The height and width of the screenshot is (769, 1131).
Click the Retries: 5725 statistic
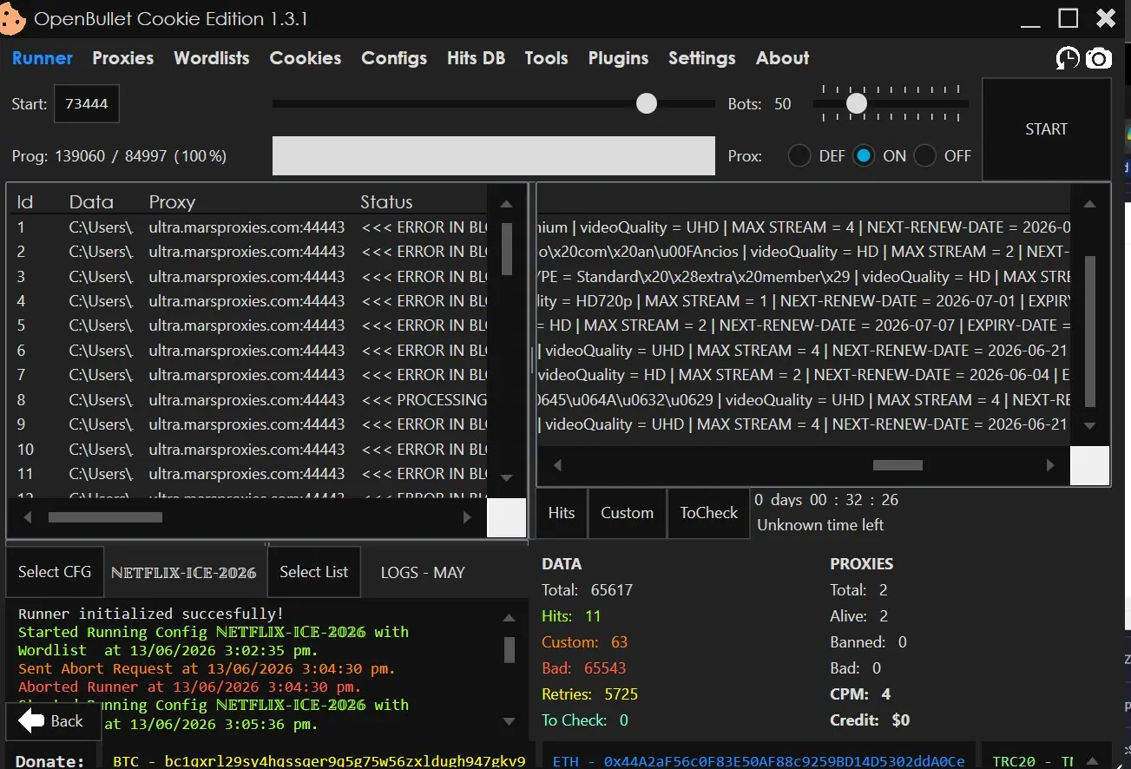(x=590, y=694)
